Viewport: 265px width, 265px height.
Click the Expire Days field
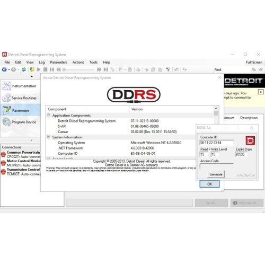pyautogui.click(x=241, y=154)
